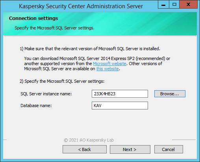Focus the SQL Server instance name field
This screenshot has width=200, height=162.
(120, 94)
